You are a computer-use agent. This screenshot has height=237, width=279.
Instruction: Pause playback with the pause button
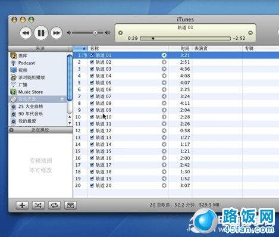41,33
